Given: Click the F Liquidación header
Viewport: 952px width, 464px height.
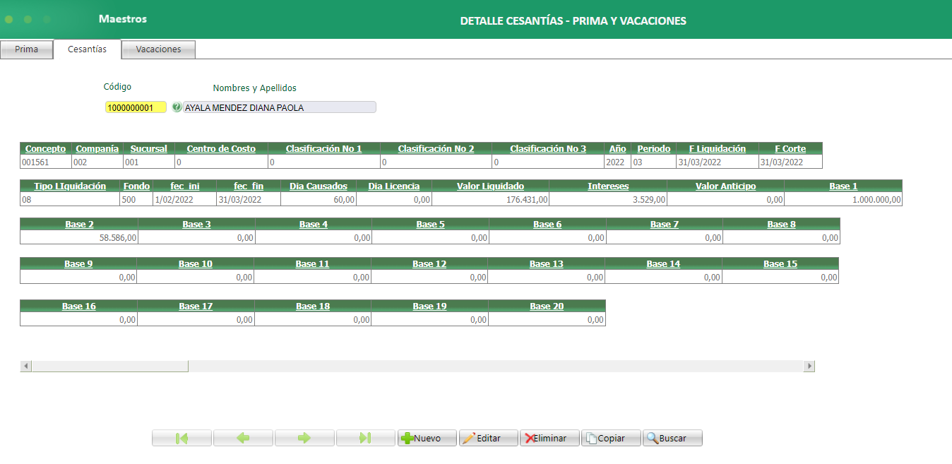Looking at the screenshot, I should 718,148.
